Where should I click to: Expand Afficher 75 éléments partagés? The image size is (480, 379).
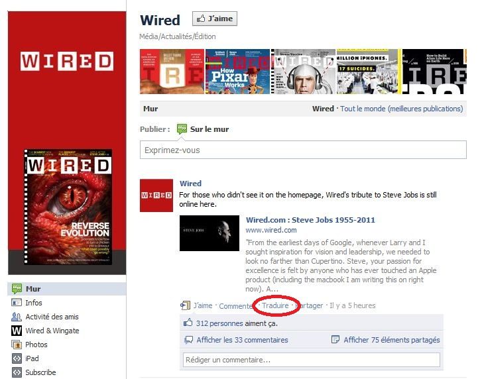click(x=391, y=340)
